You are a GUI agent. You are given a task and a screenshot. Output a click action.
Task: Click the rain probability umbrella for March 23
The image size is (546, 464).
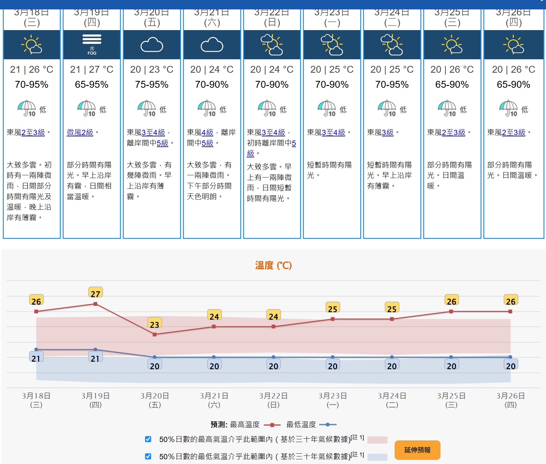(x=327, y=108)
